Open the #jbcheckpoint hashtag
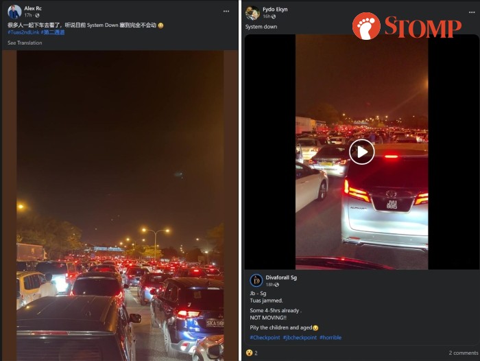480x361 pixels. click(x=300, y=338)
